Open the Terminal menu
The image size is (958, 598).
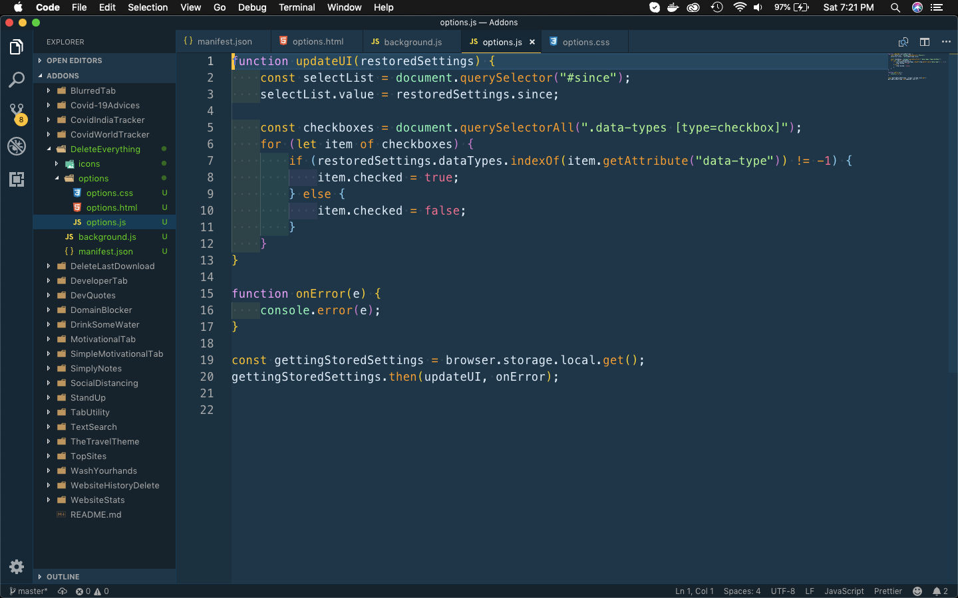(297, 7)
